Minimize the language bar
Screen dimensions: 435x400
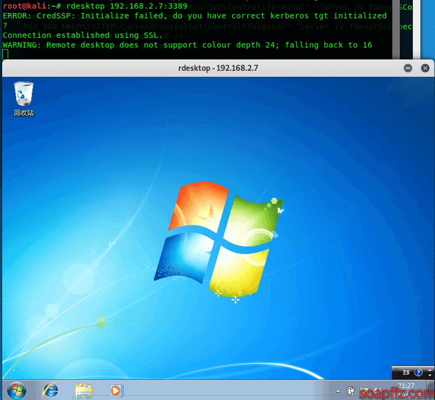tap(430, 370)
